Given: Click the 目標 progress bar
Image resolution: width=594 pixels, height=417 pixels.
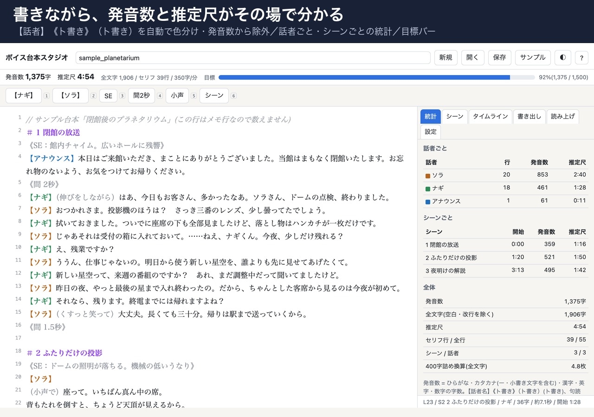Looking at the screenshot, I should (377, 77).
